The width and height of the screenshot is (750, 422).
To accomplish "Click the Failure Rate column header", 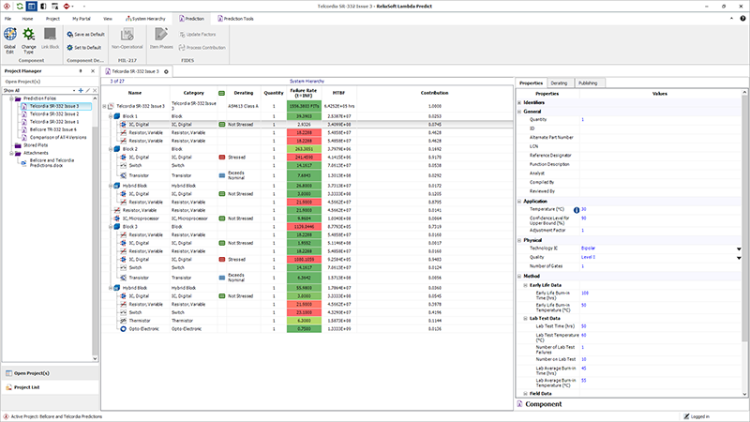I will coord(304,93).
